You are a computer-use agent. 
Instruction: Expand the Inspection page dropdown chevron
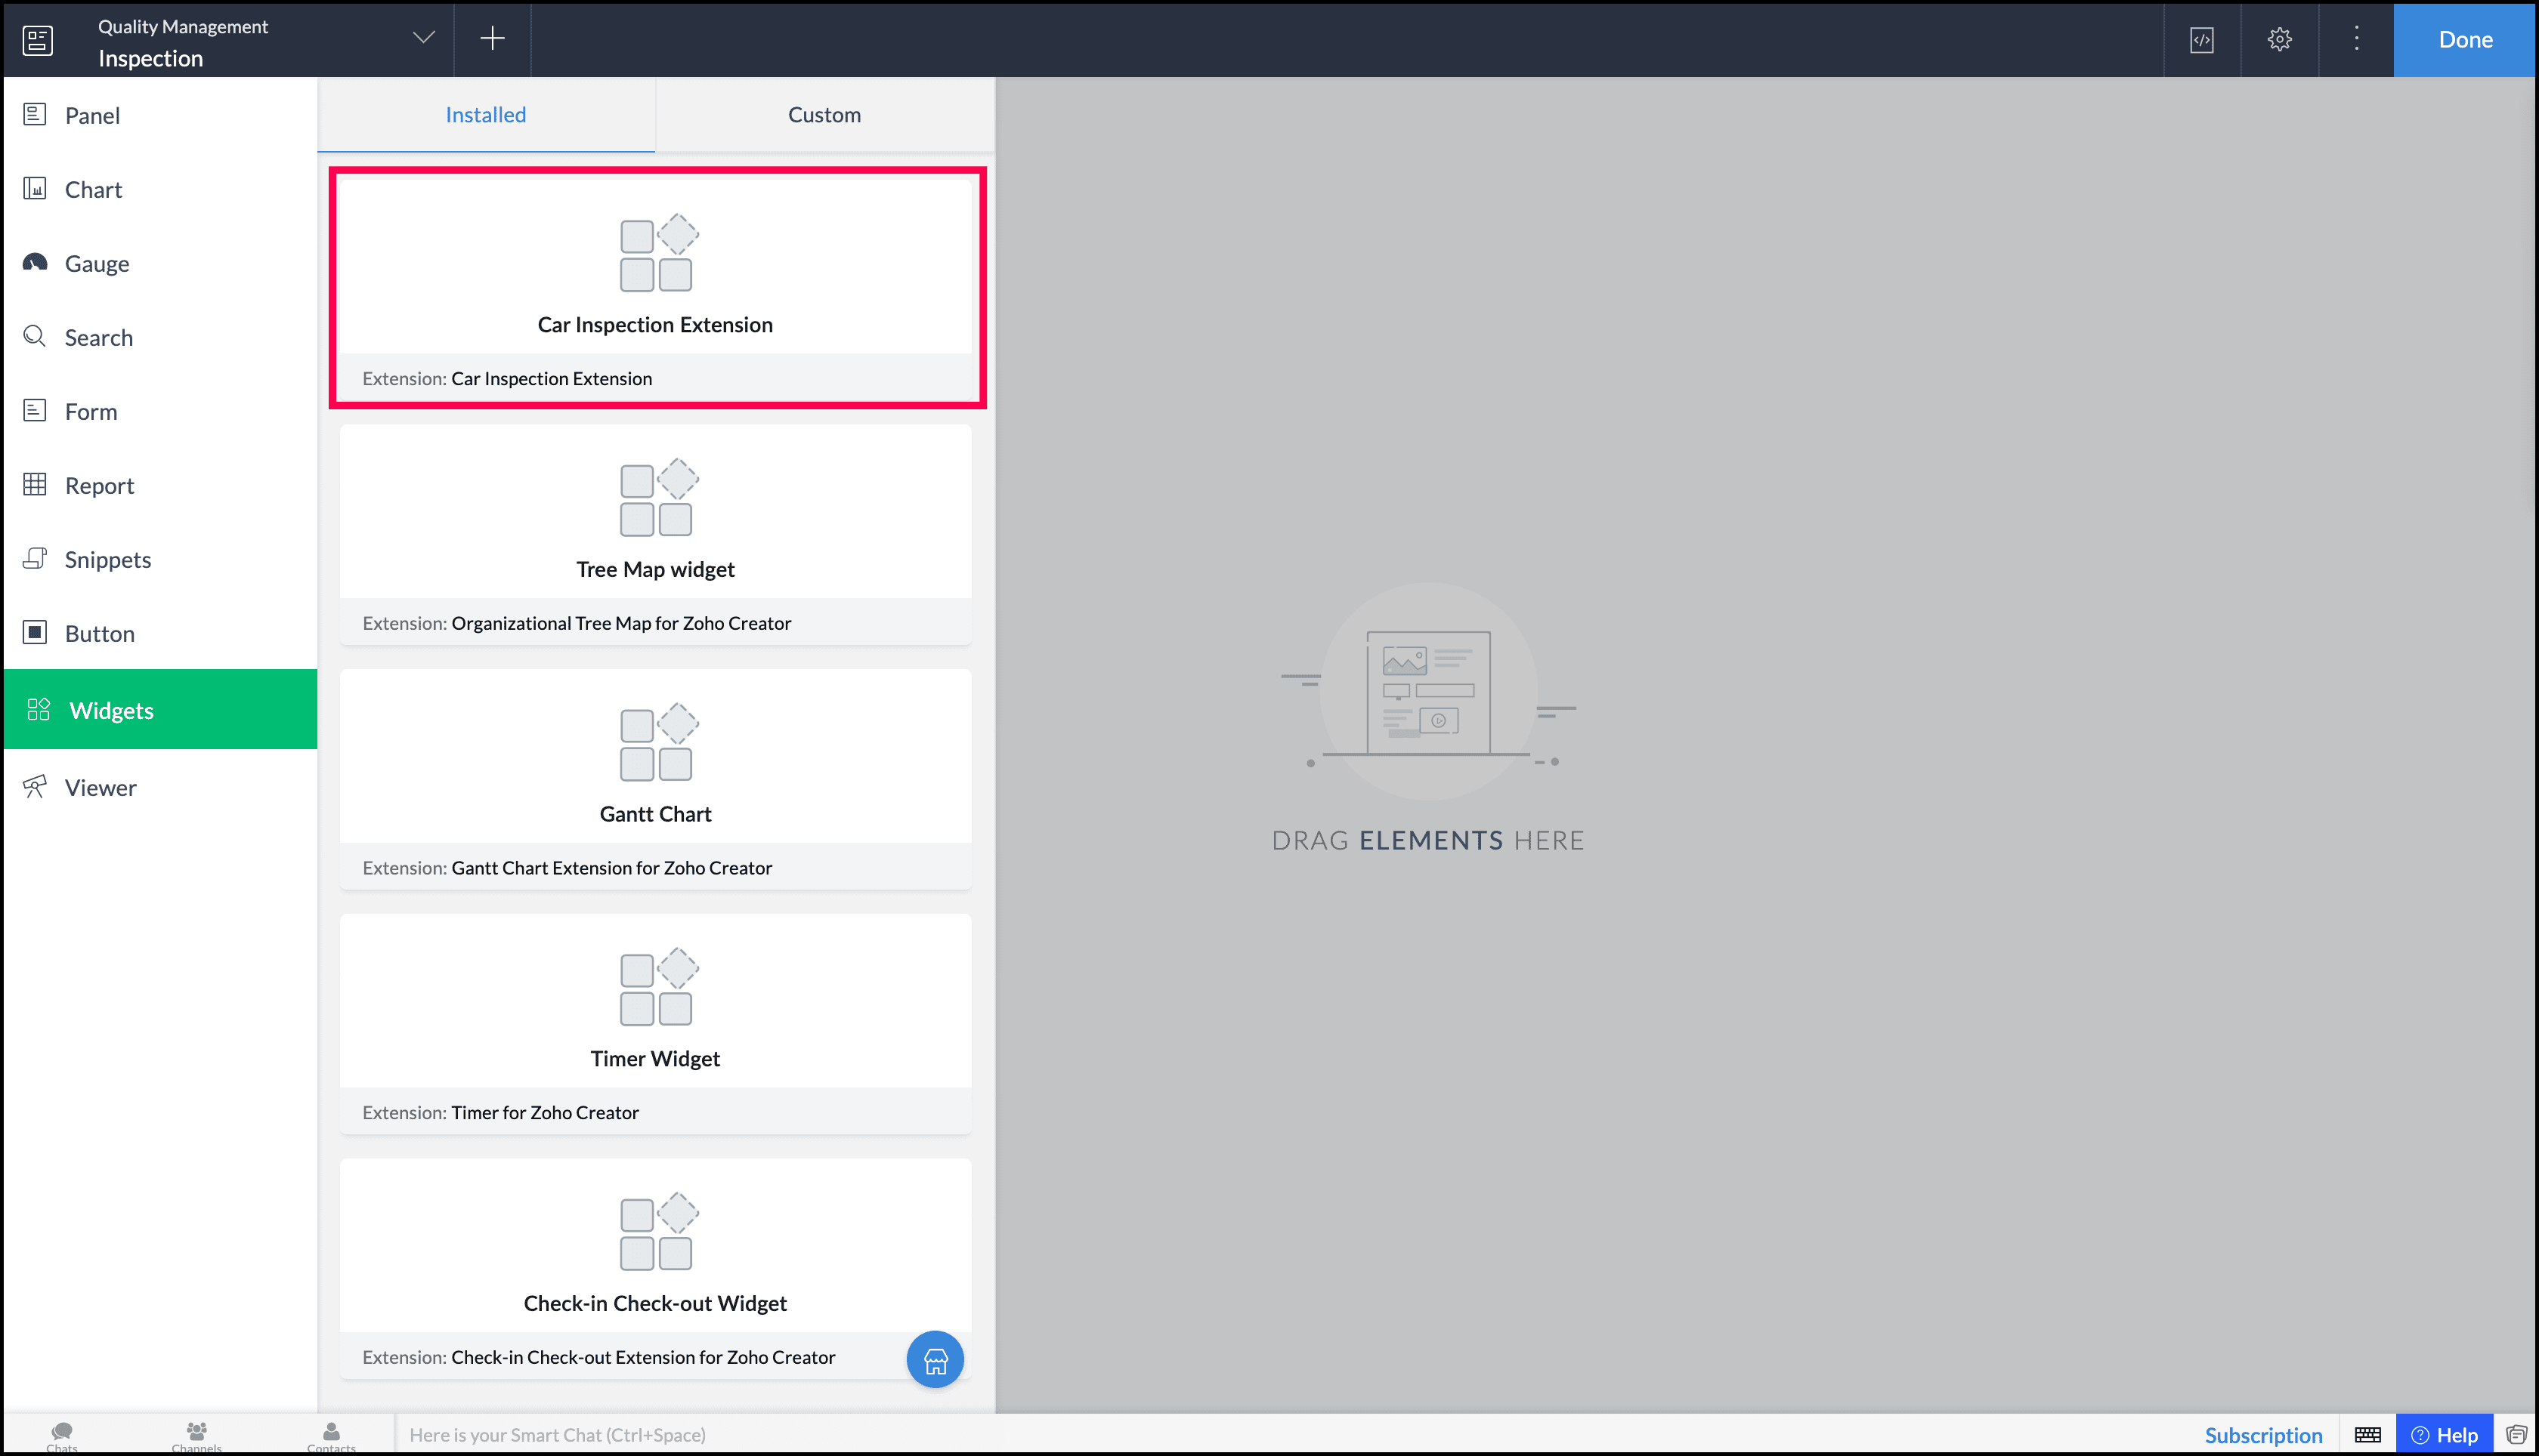click(x=424, y=38)
